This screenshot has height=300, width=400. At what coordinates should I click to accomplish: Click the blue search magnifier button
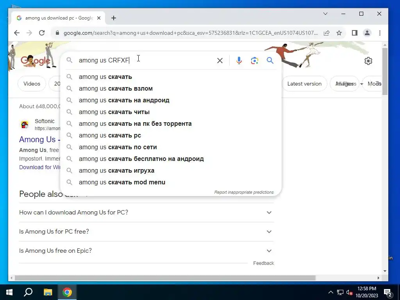tap(270, 61)
